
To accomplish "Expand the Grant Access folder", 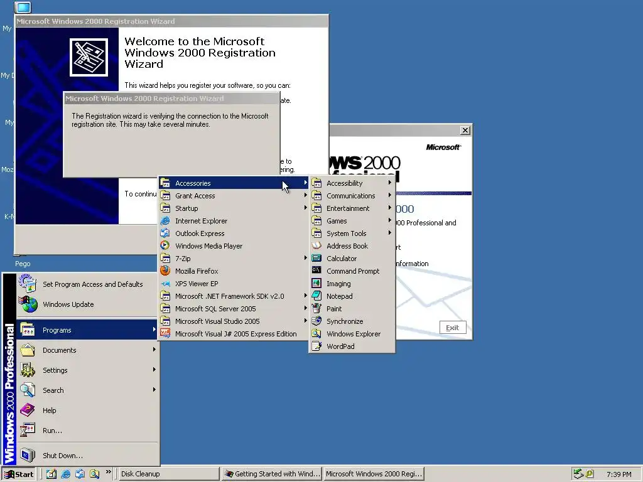I will (x=234, y=196).
